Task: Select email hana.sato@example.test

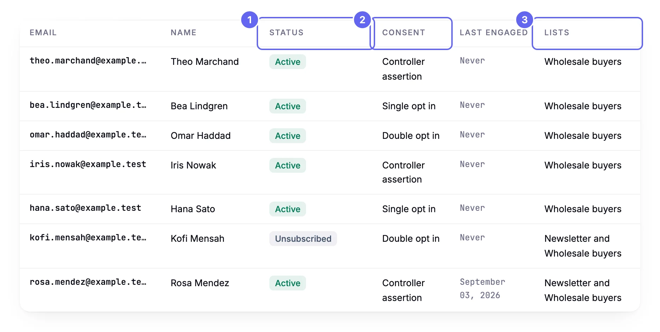Action: pyautogui.click(x=85, y=208)
